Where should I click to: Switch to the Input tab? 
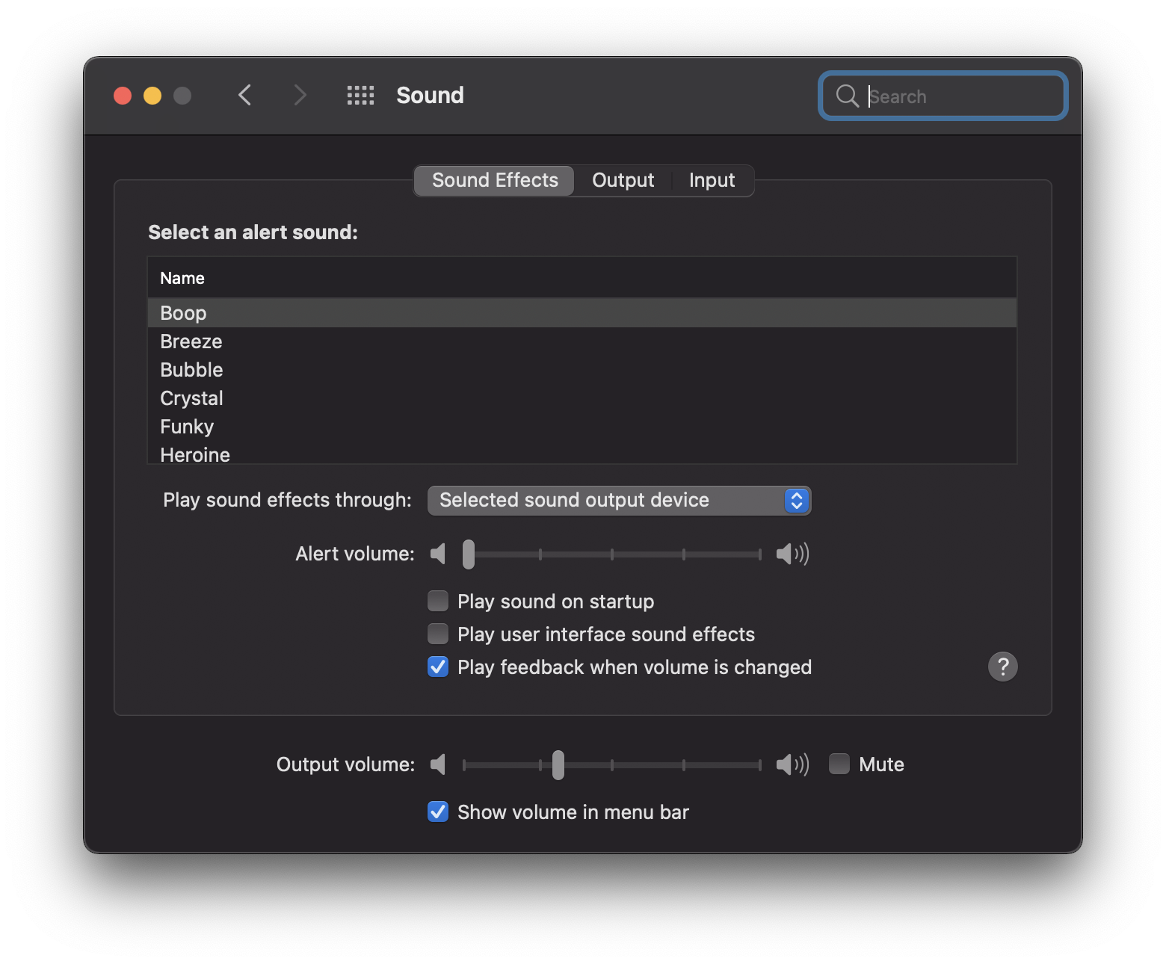712,181
